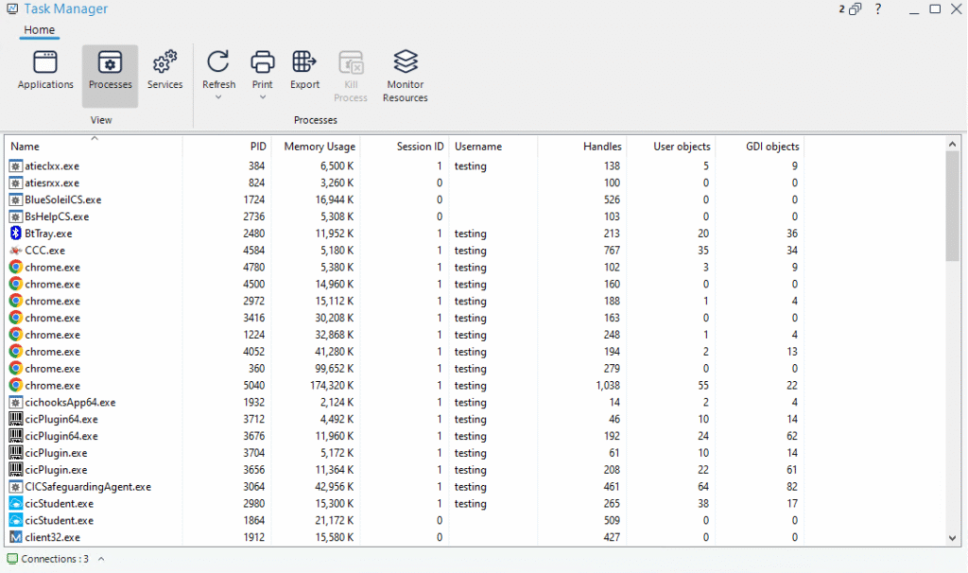The height and width of the screenshot is (573, 968).
Task: Export the process list
Action: click(x=305, y=71)
